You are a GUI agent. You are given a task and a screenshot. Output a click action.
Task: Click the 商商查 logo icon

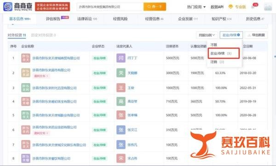[x=8, y=7]
